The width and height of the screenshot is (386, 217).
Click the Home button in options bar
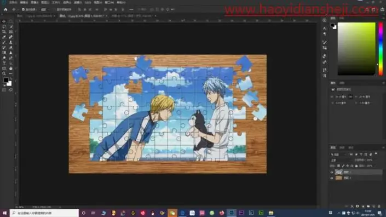click(5, 10)
